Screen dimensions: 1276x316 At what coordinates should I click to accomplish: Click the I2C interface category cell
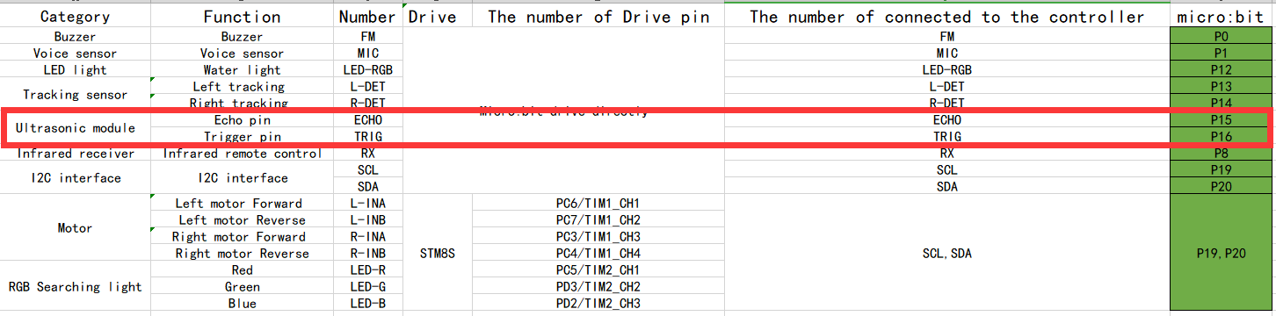pos(76,178)
